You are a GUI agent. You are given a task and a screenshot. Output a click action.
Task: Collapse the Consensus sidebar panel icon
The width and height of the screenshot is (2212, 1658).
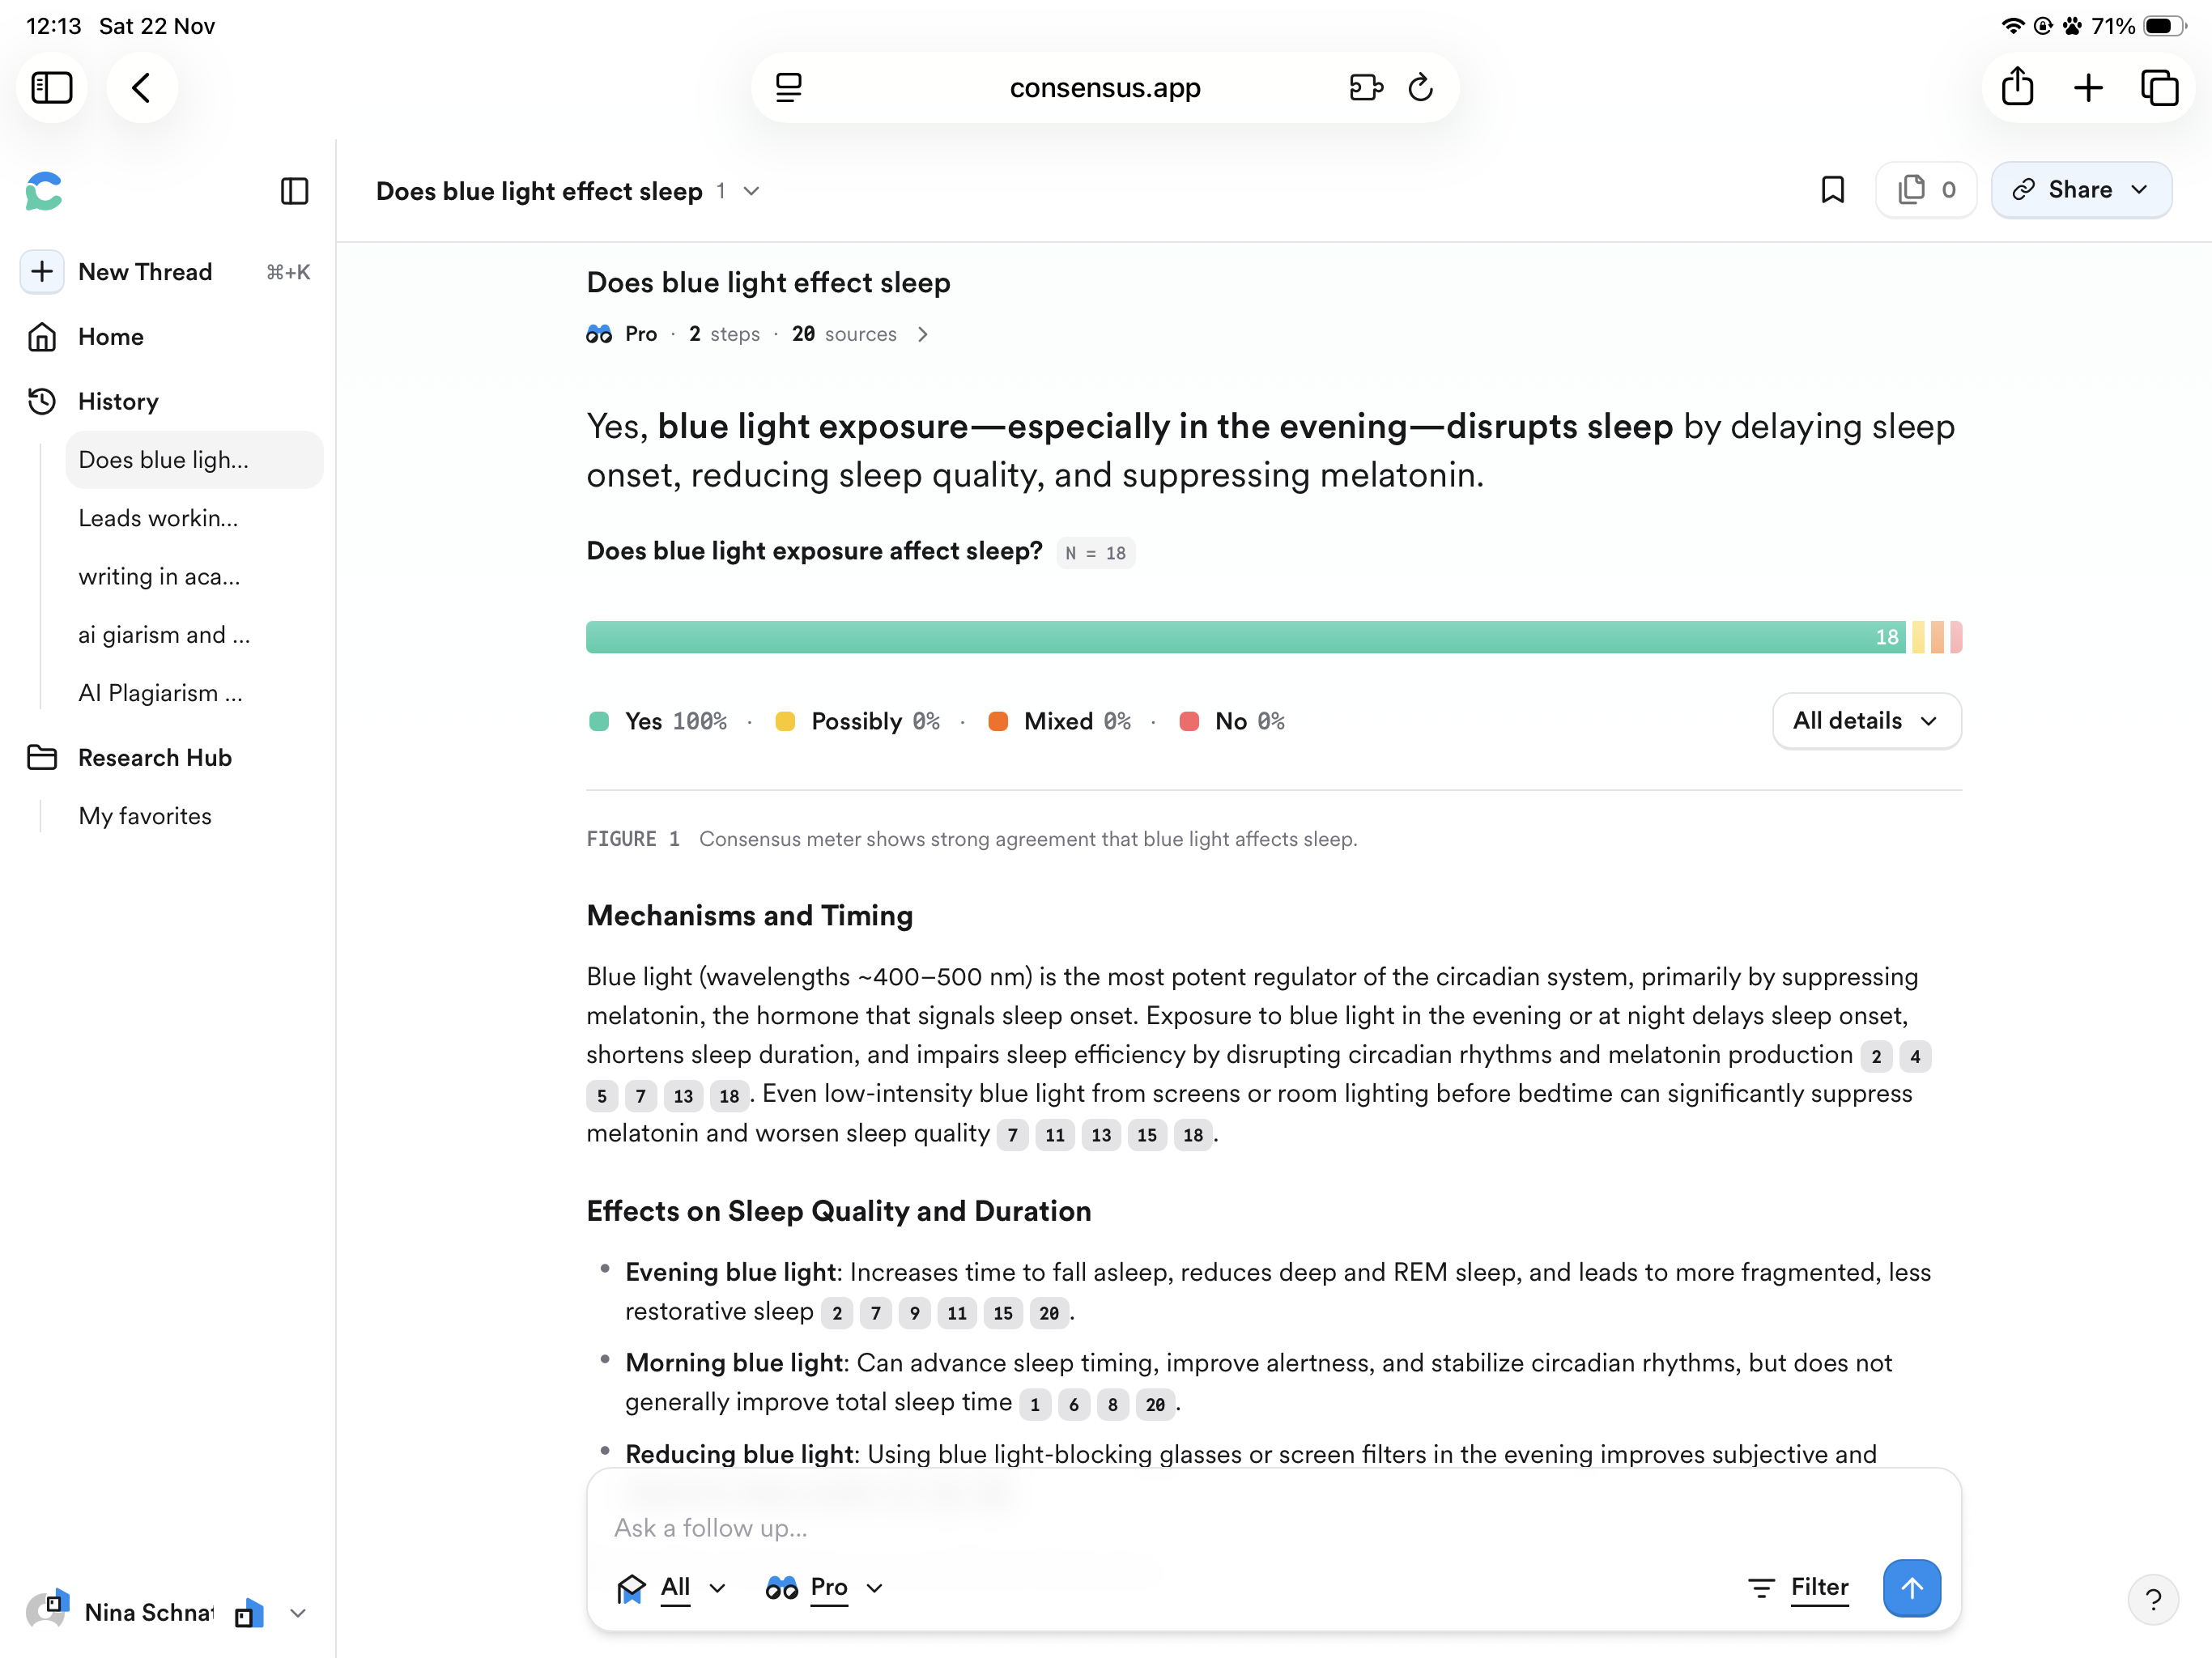click(294, 191)
